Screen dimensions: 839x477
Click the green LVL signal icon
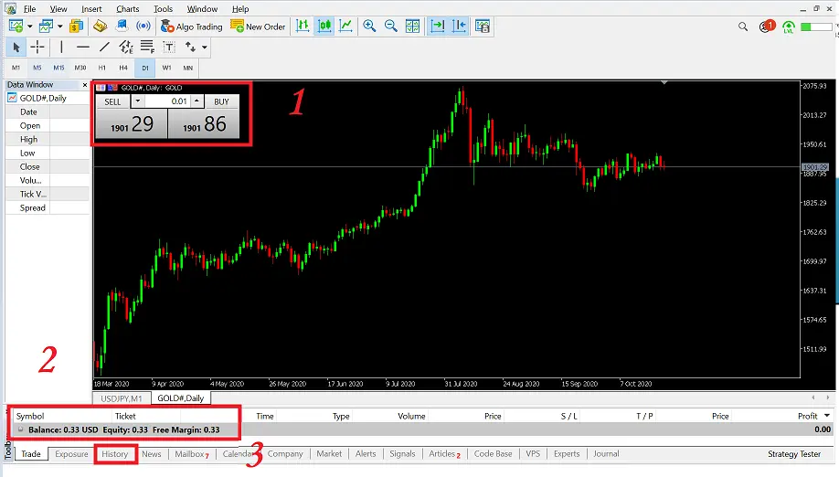(x=788, y=26)
